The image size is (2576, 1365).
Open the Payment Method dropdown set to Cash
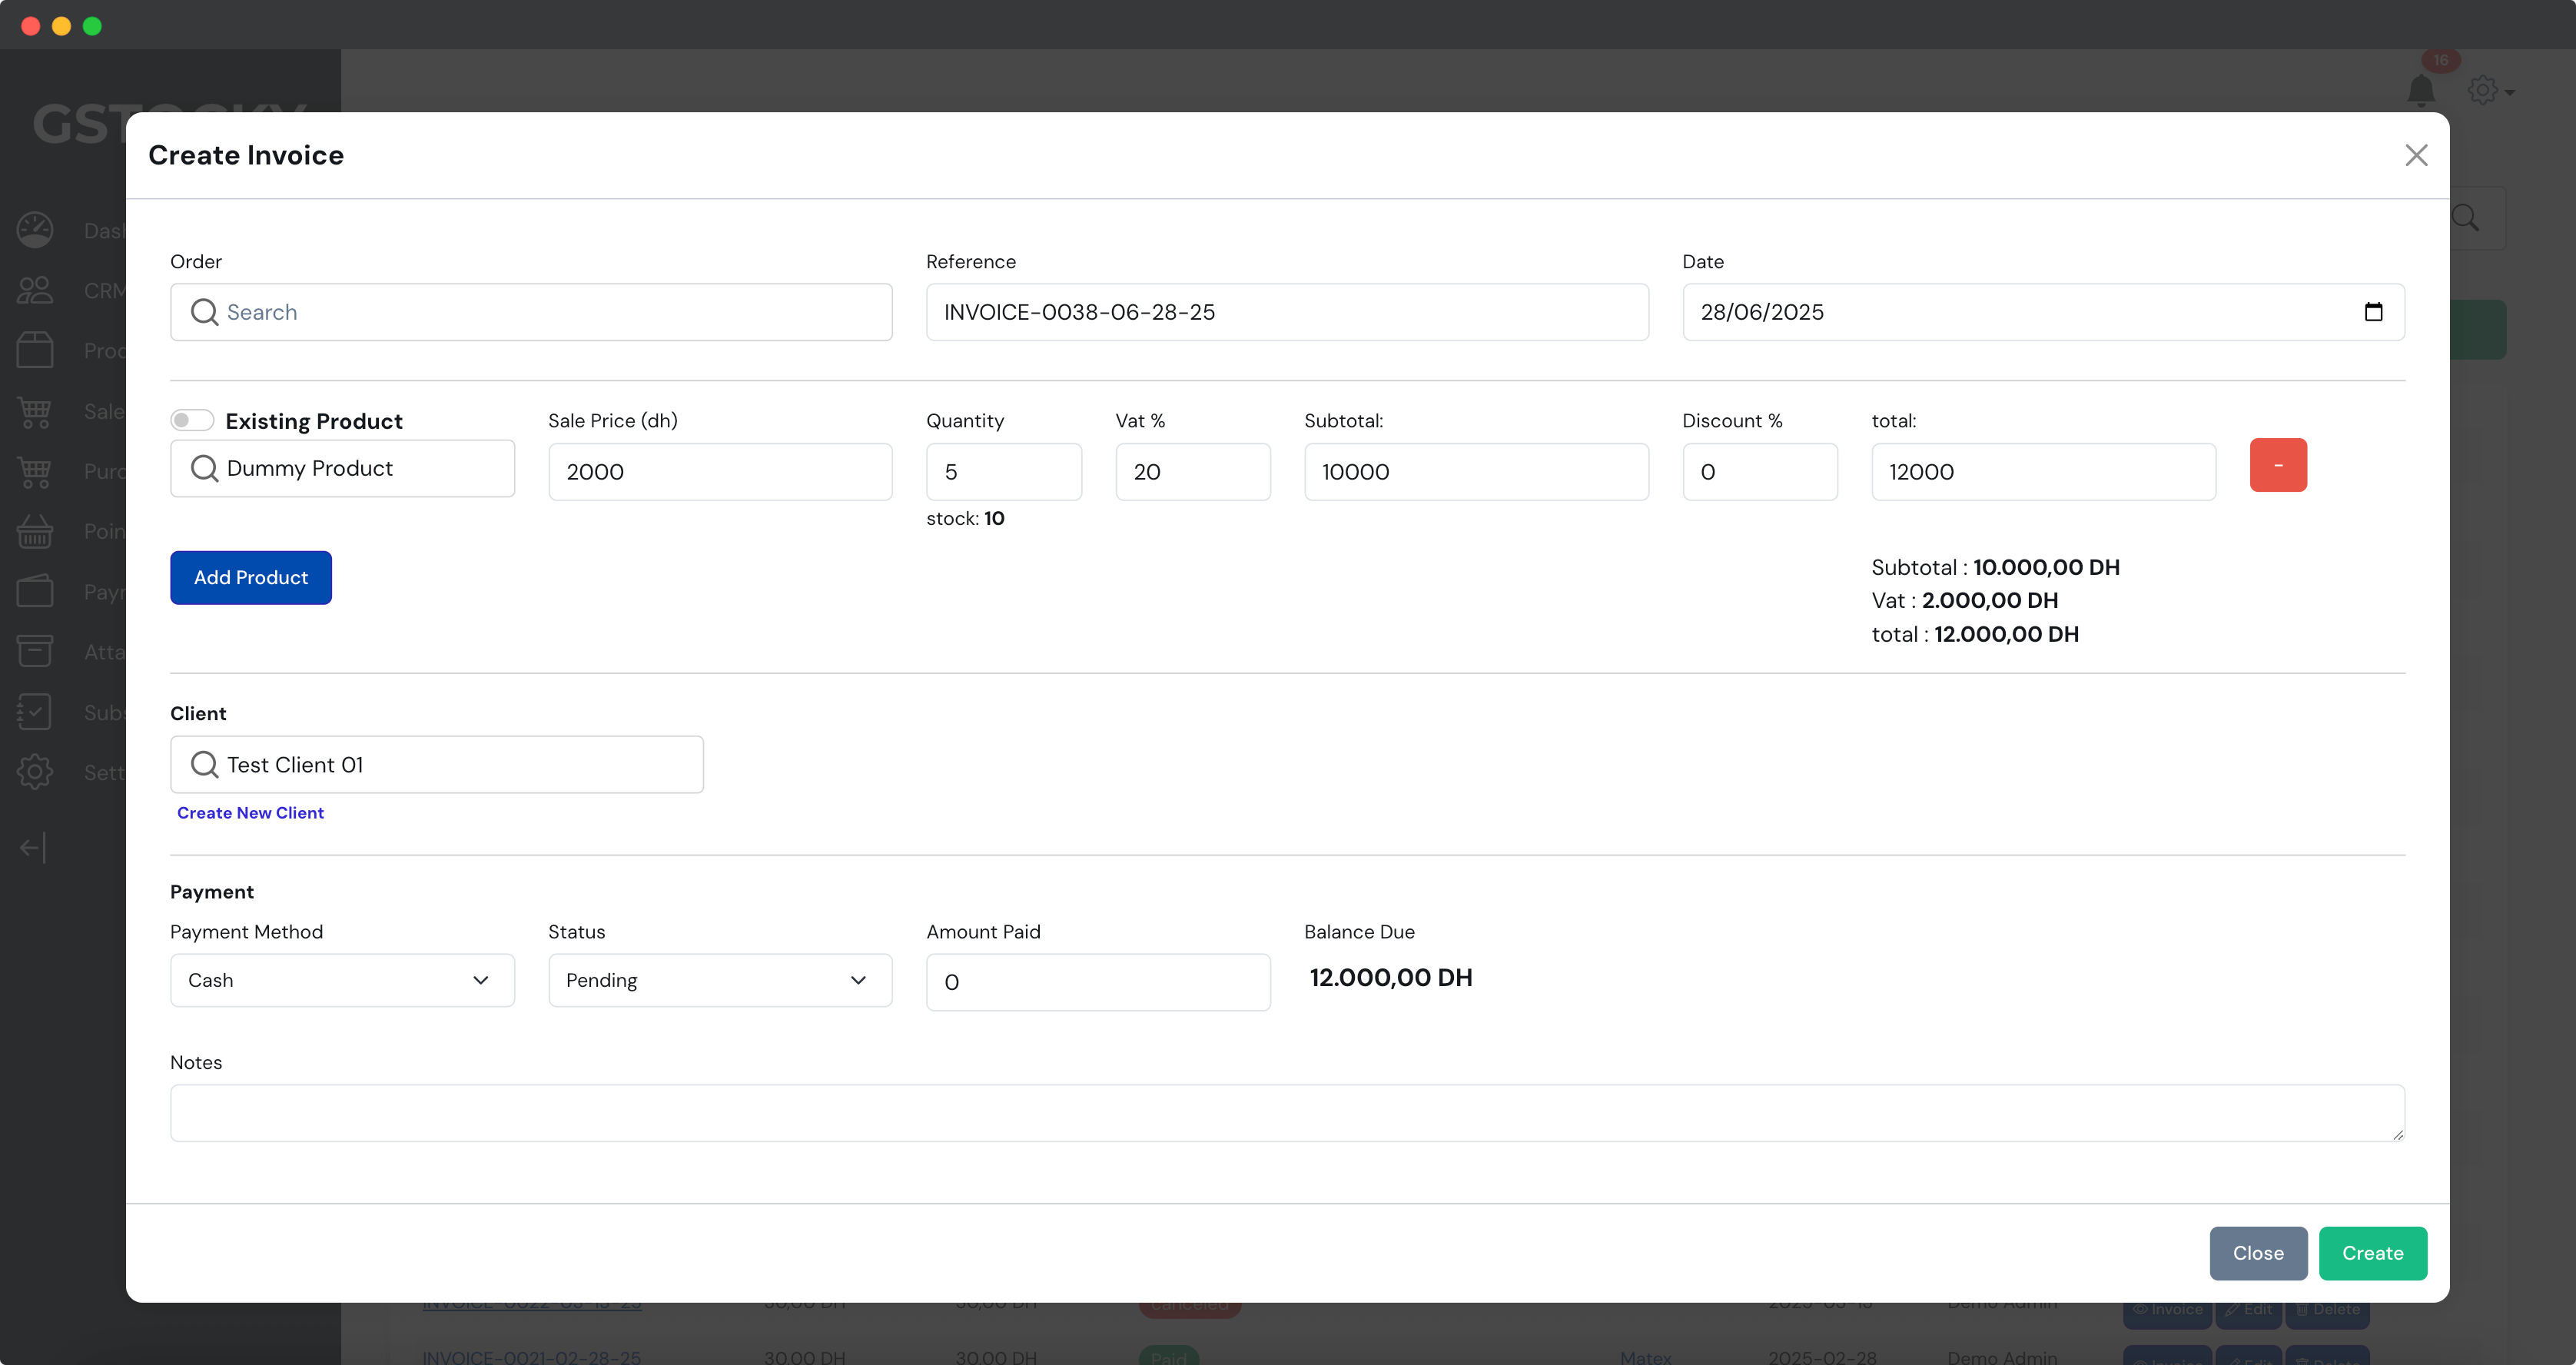tap(342, 980)
